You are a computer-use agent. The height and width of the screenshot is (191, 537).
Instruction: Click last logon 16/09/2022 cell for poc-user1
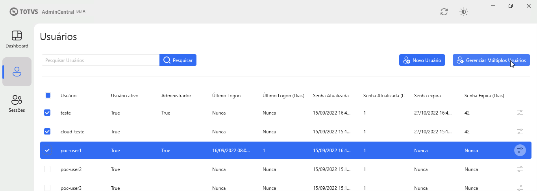pyautogui.click(x=231, y=151)
